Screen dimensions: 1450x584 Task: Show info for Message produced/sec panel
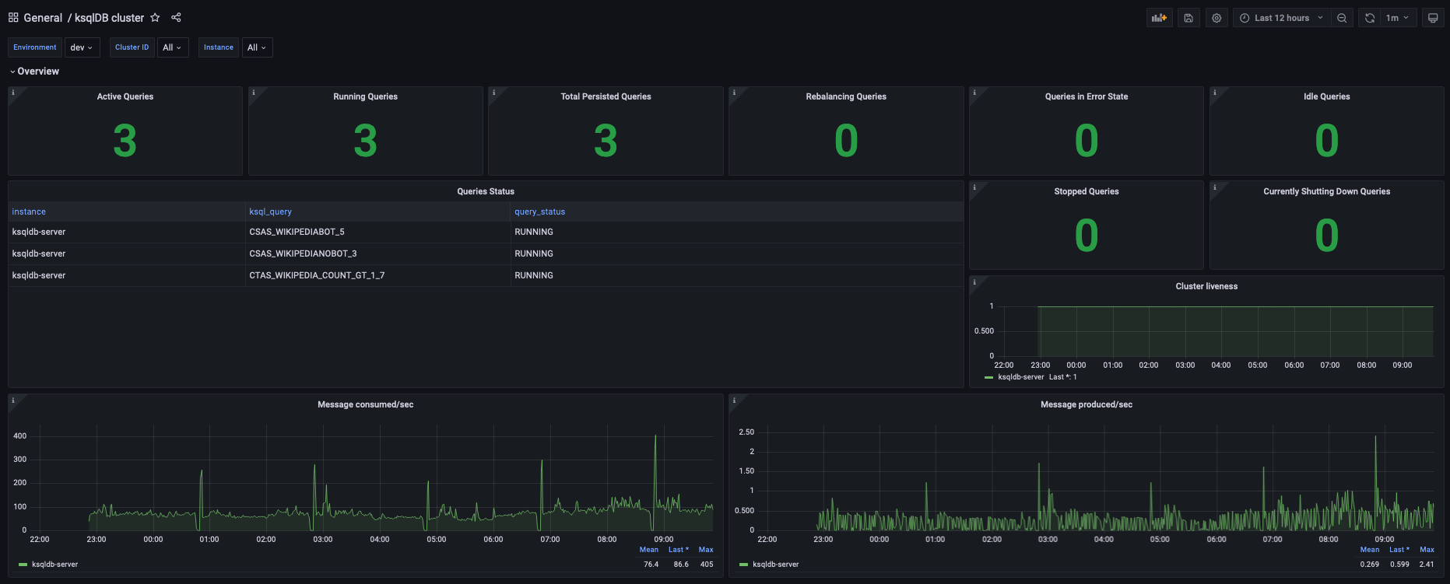tap(734, 400)
